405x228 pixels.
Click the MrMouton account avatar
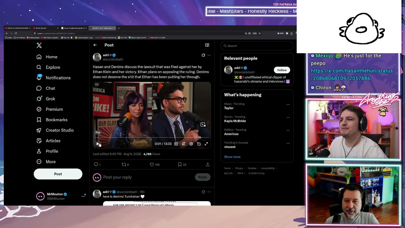[x=40, y=196]
